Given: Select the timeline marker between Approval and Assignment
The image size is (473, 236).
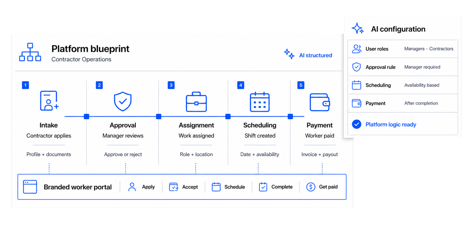Looking at the screenshot, I should click(x=159, y=116).
